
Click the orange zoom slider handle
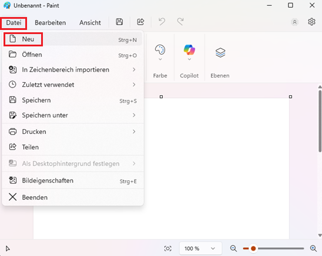[253, 248]
